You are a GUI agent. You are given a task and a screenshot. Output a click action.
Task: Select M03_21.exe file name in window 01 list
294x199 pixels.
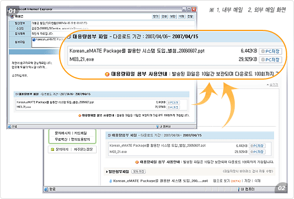click(x=24, y=107)
